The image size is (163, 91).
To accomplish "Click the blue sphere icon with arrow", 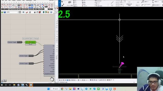I will coord(51,12).
